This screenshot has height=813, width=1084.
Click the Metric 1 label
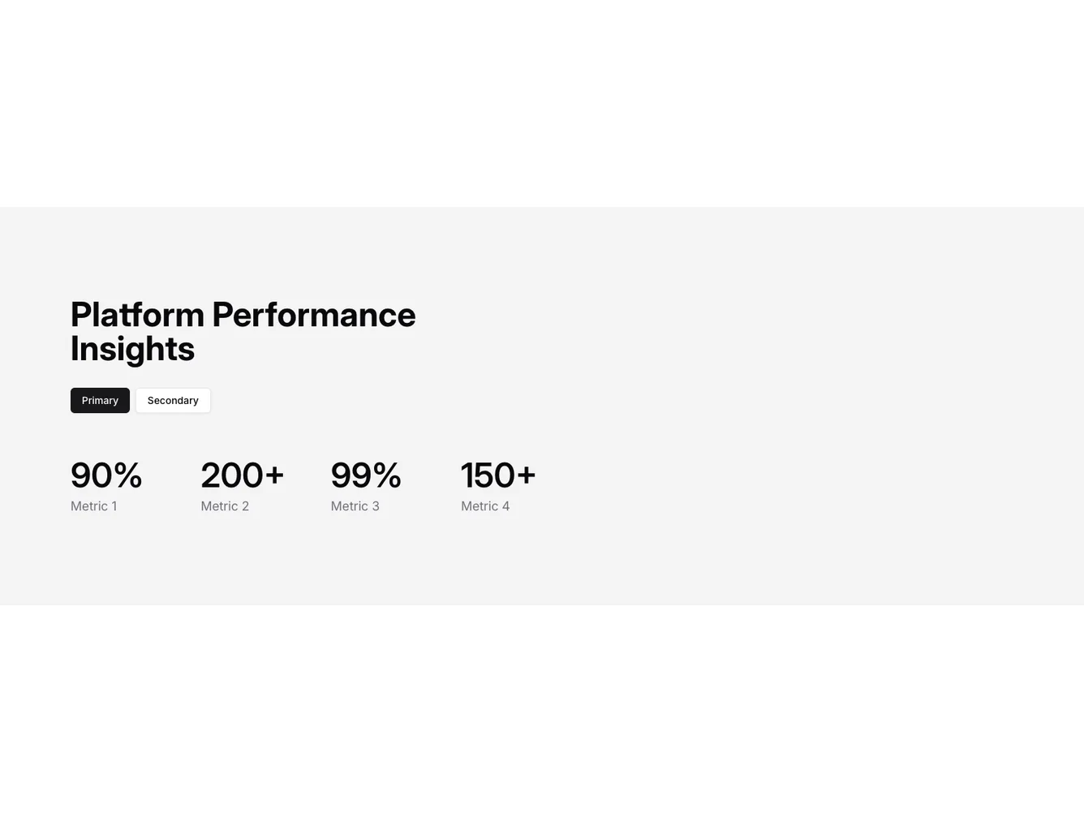pos(93,505)
